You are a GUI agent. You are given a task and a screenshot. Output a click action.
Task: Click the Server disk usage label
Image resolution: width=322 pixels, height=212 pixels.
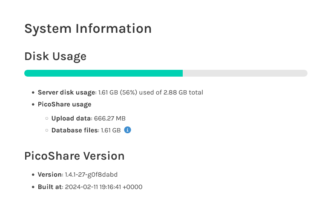(66, 92)
